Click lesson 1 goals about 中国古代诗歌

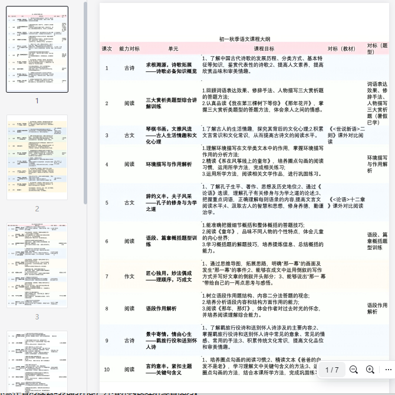(263, 65)
